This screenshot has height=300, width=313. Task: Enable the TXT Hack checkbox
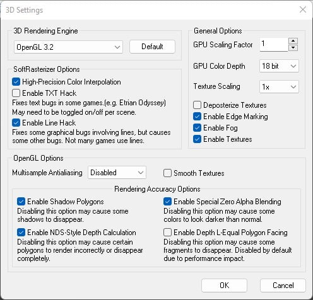[x=16, y=93]
